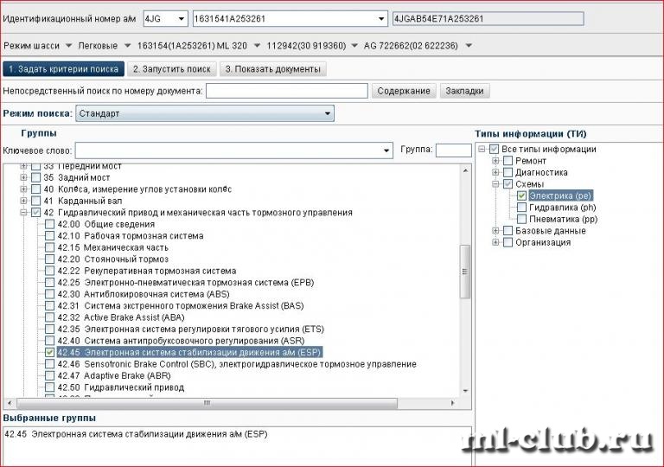Image resolution: width=664 pixels, height=467 pixels.
Task: Open the Режим поиска Стандарт dropdown
Action: click(x=326, y=113)
